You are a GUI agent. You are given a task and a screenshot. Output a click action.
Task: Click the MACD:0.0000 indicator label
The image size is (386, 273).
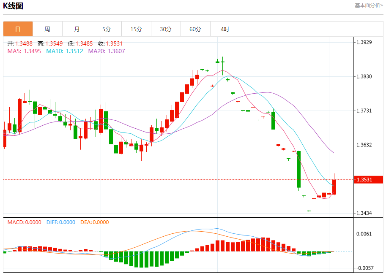tap(24, 222)
